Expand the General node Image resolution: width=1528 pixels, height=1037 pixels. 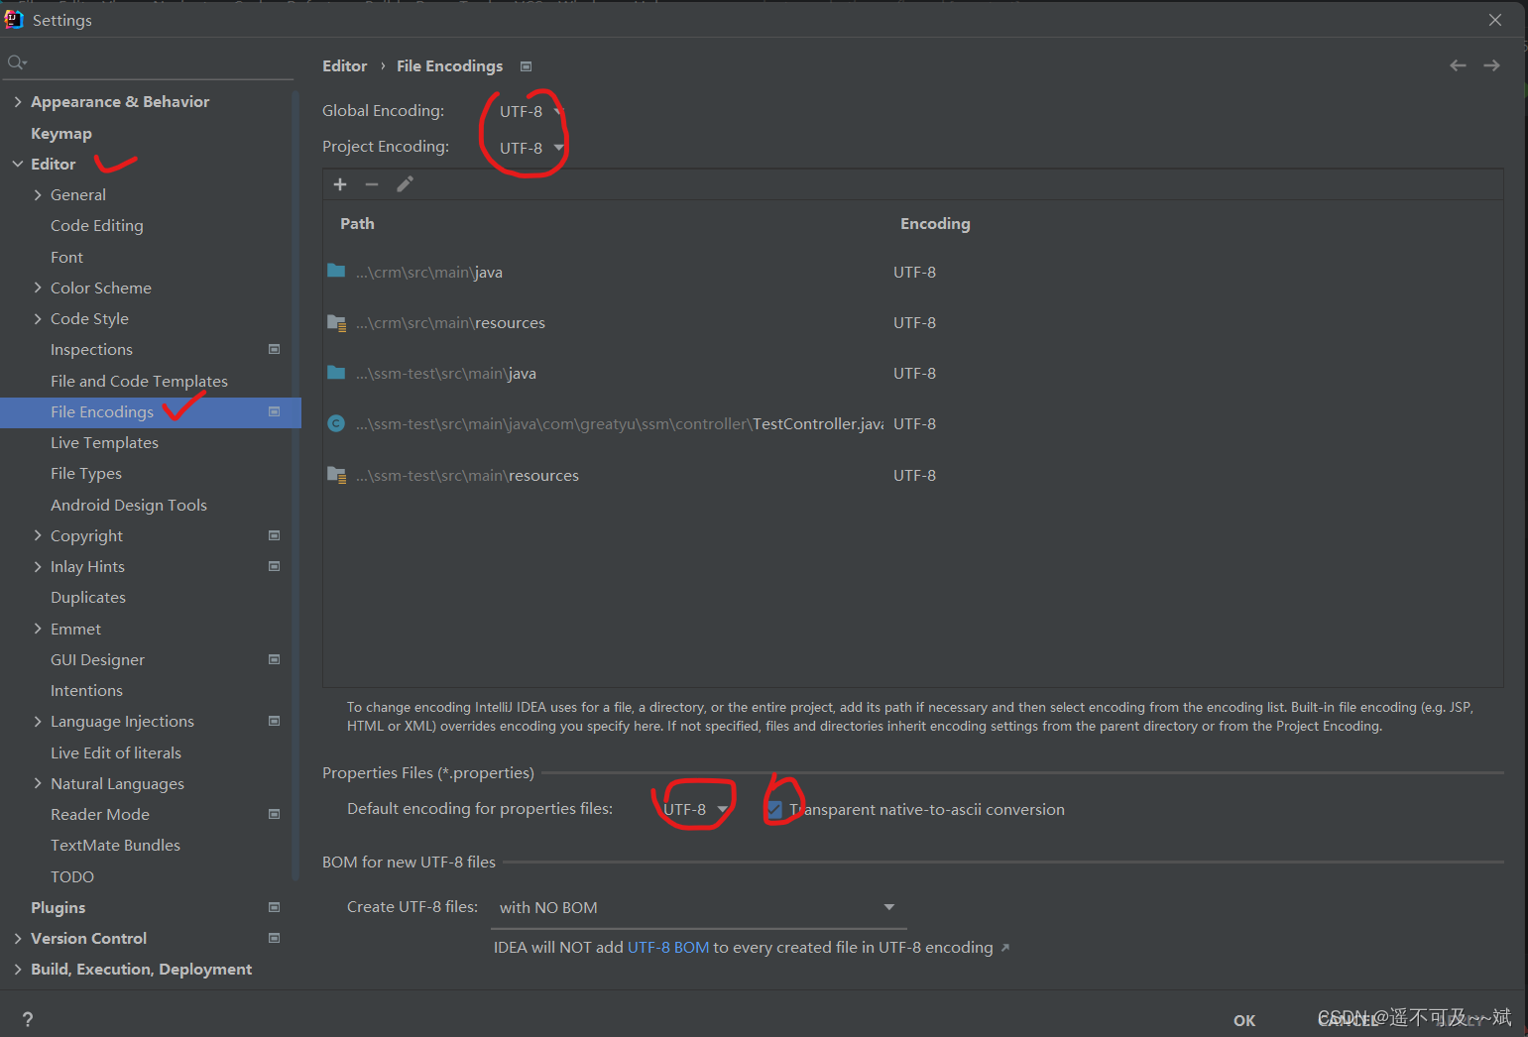[38, 194]
